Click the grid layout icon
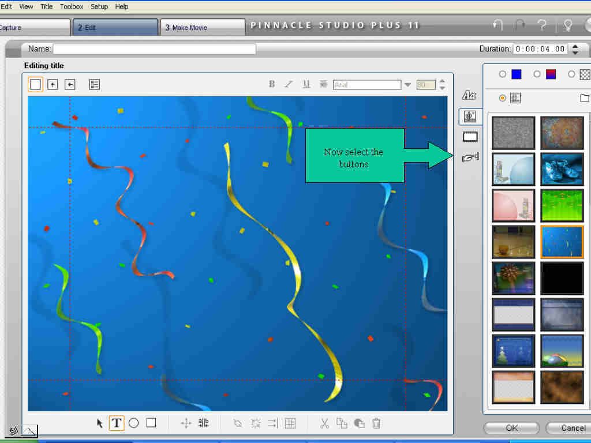Screen dimensions: 591x443 (290, 423)
